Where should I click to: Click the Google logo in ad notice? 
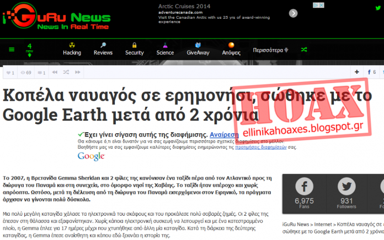click(91, 156)
